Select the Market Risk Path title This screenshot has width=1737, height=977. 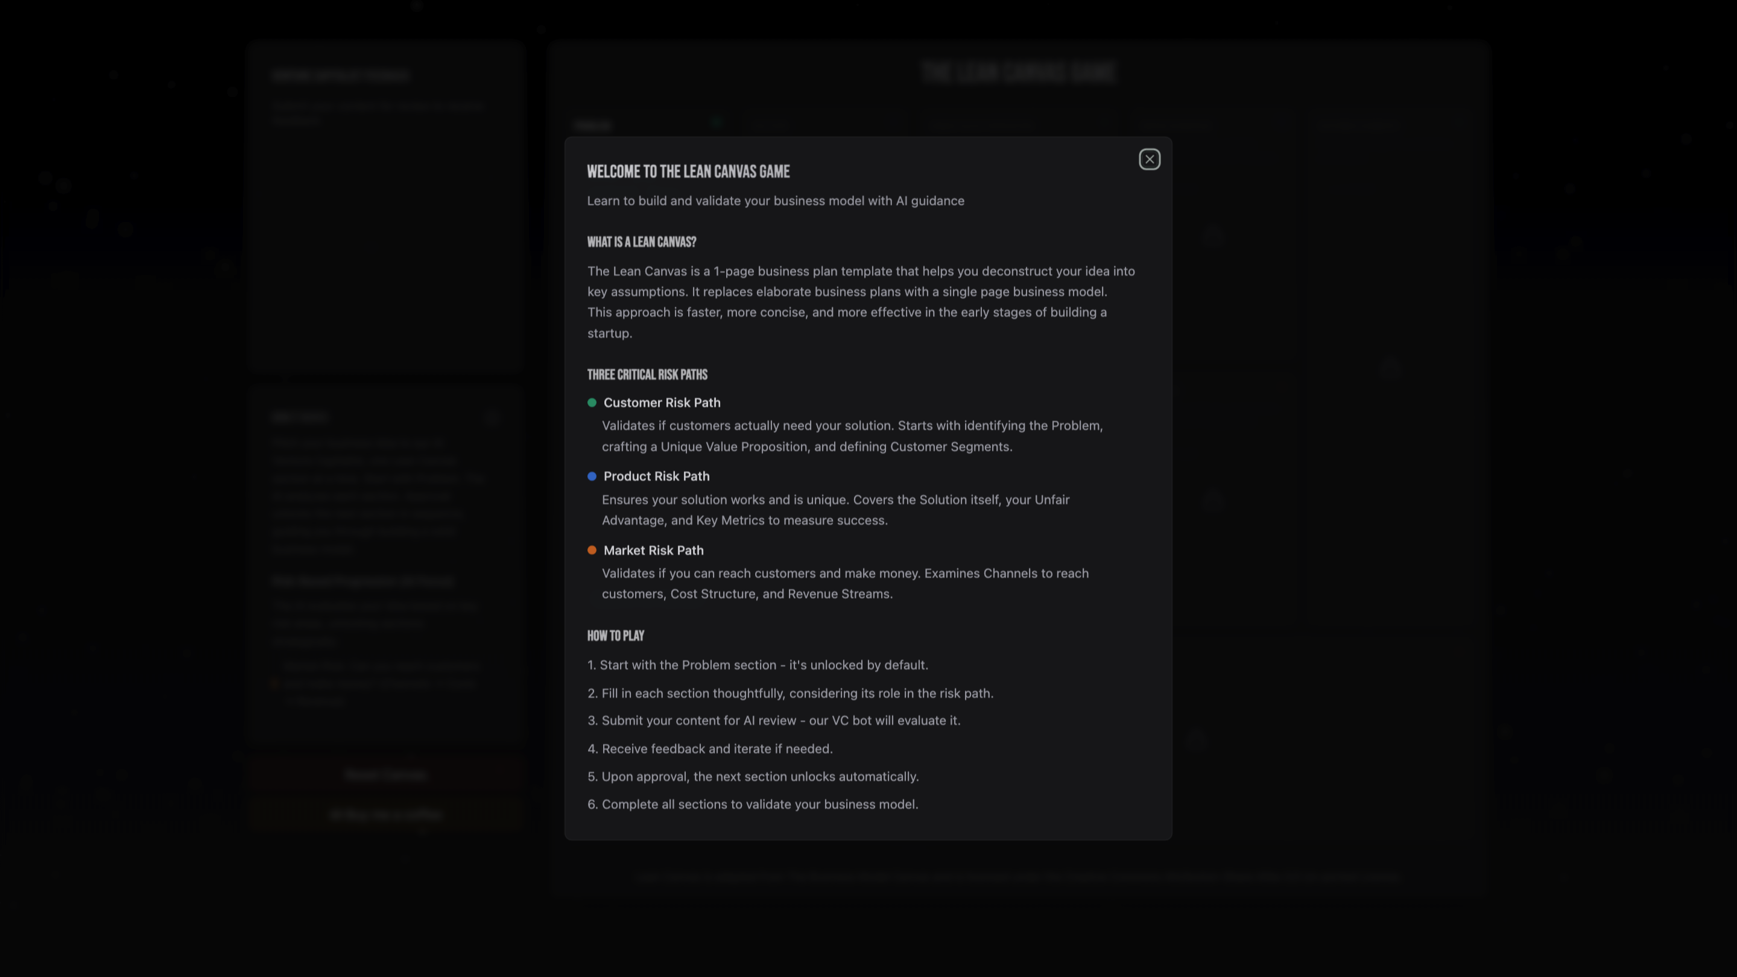(653, 550)
